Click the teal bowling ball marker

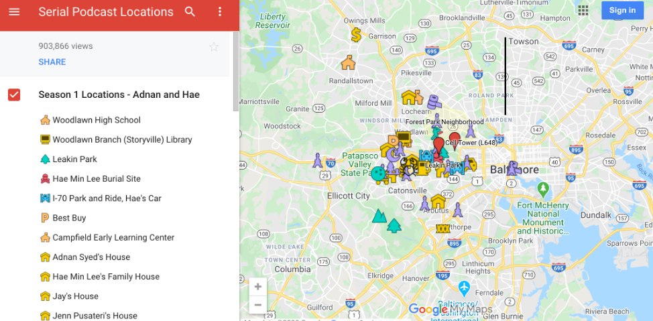(x=379, y=174)
